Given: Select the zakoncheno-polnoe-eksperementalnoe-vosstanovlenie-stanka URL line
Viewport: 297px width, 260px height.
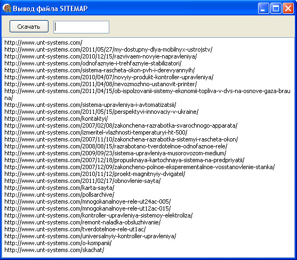Looking at the screenshot, I should click(140, 167).
